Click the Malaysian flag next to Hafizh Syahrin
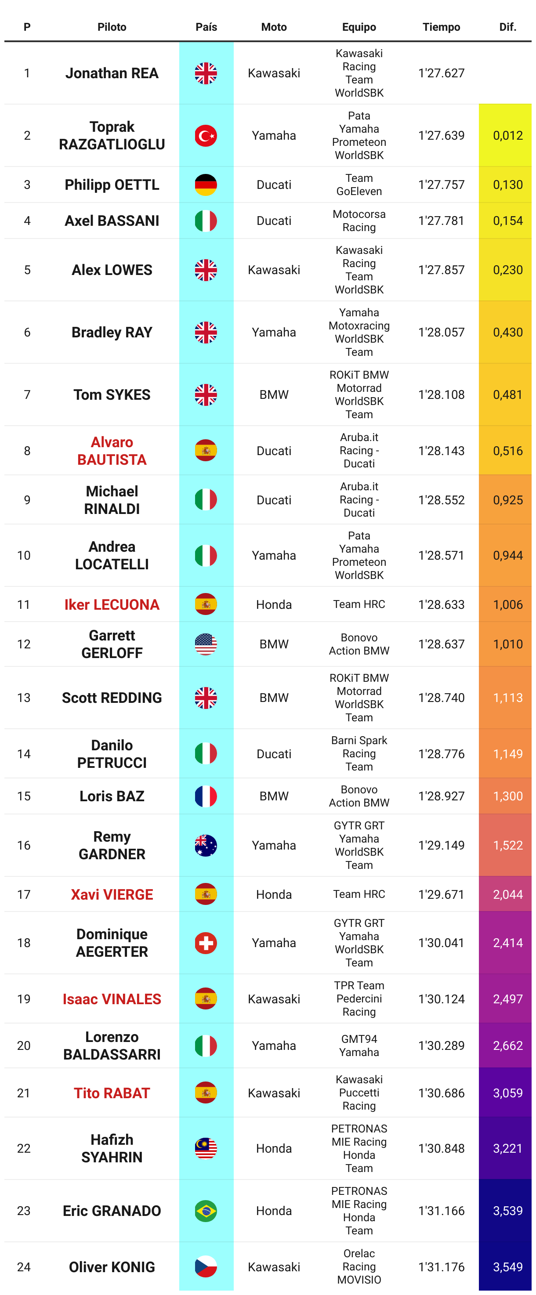 pyautogui.click(x=206, y=1148)
